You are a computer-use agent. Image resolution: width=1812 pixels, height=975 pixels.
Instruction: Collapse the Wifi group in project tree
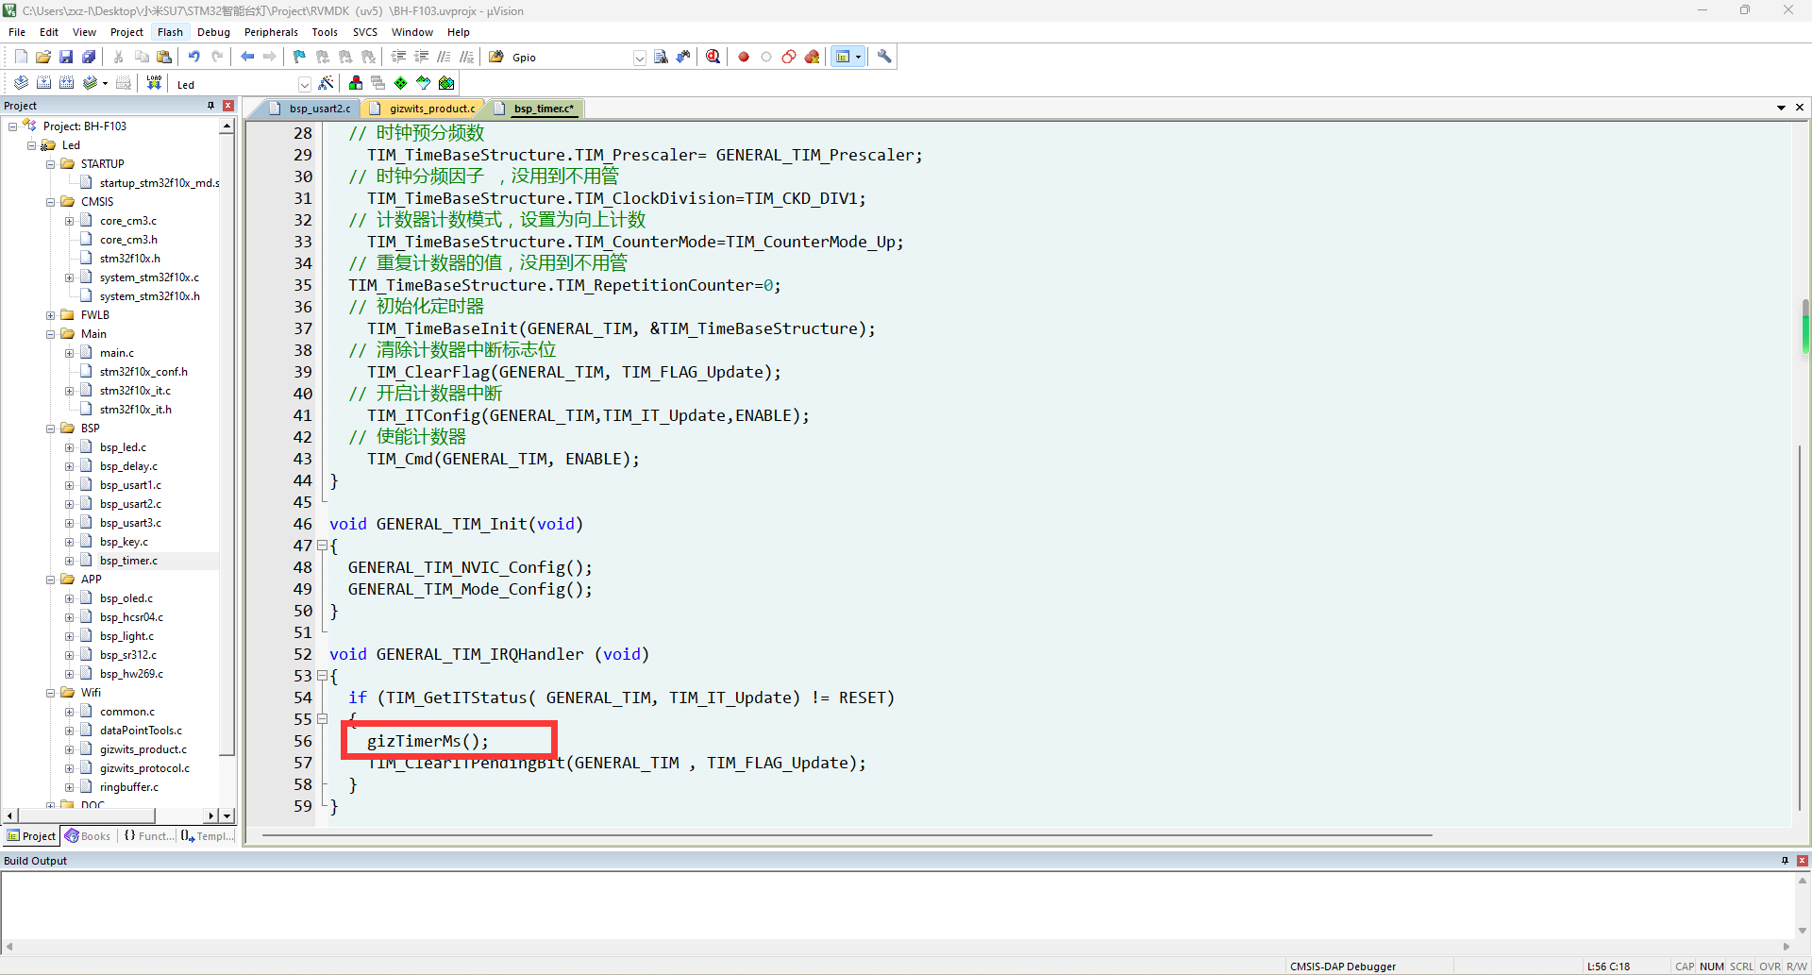51,693
